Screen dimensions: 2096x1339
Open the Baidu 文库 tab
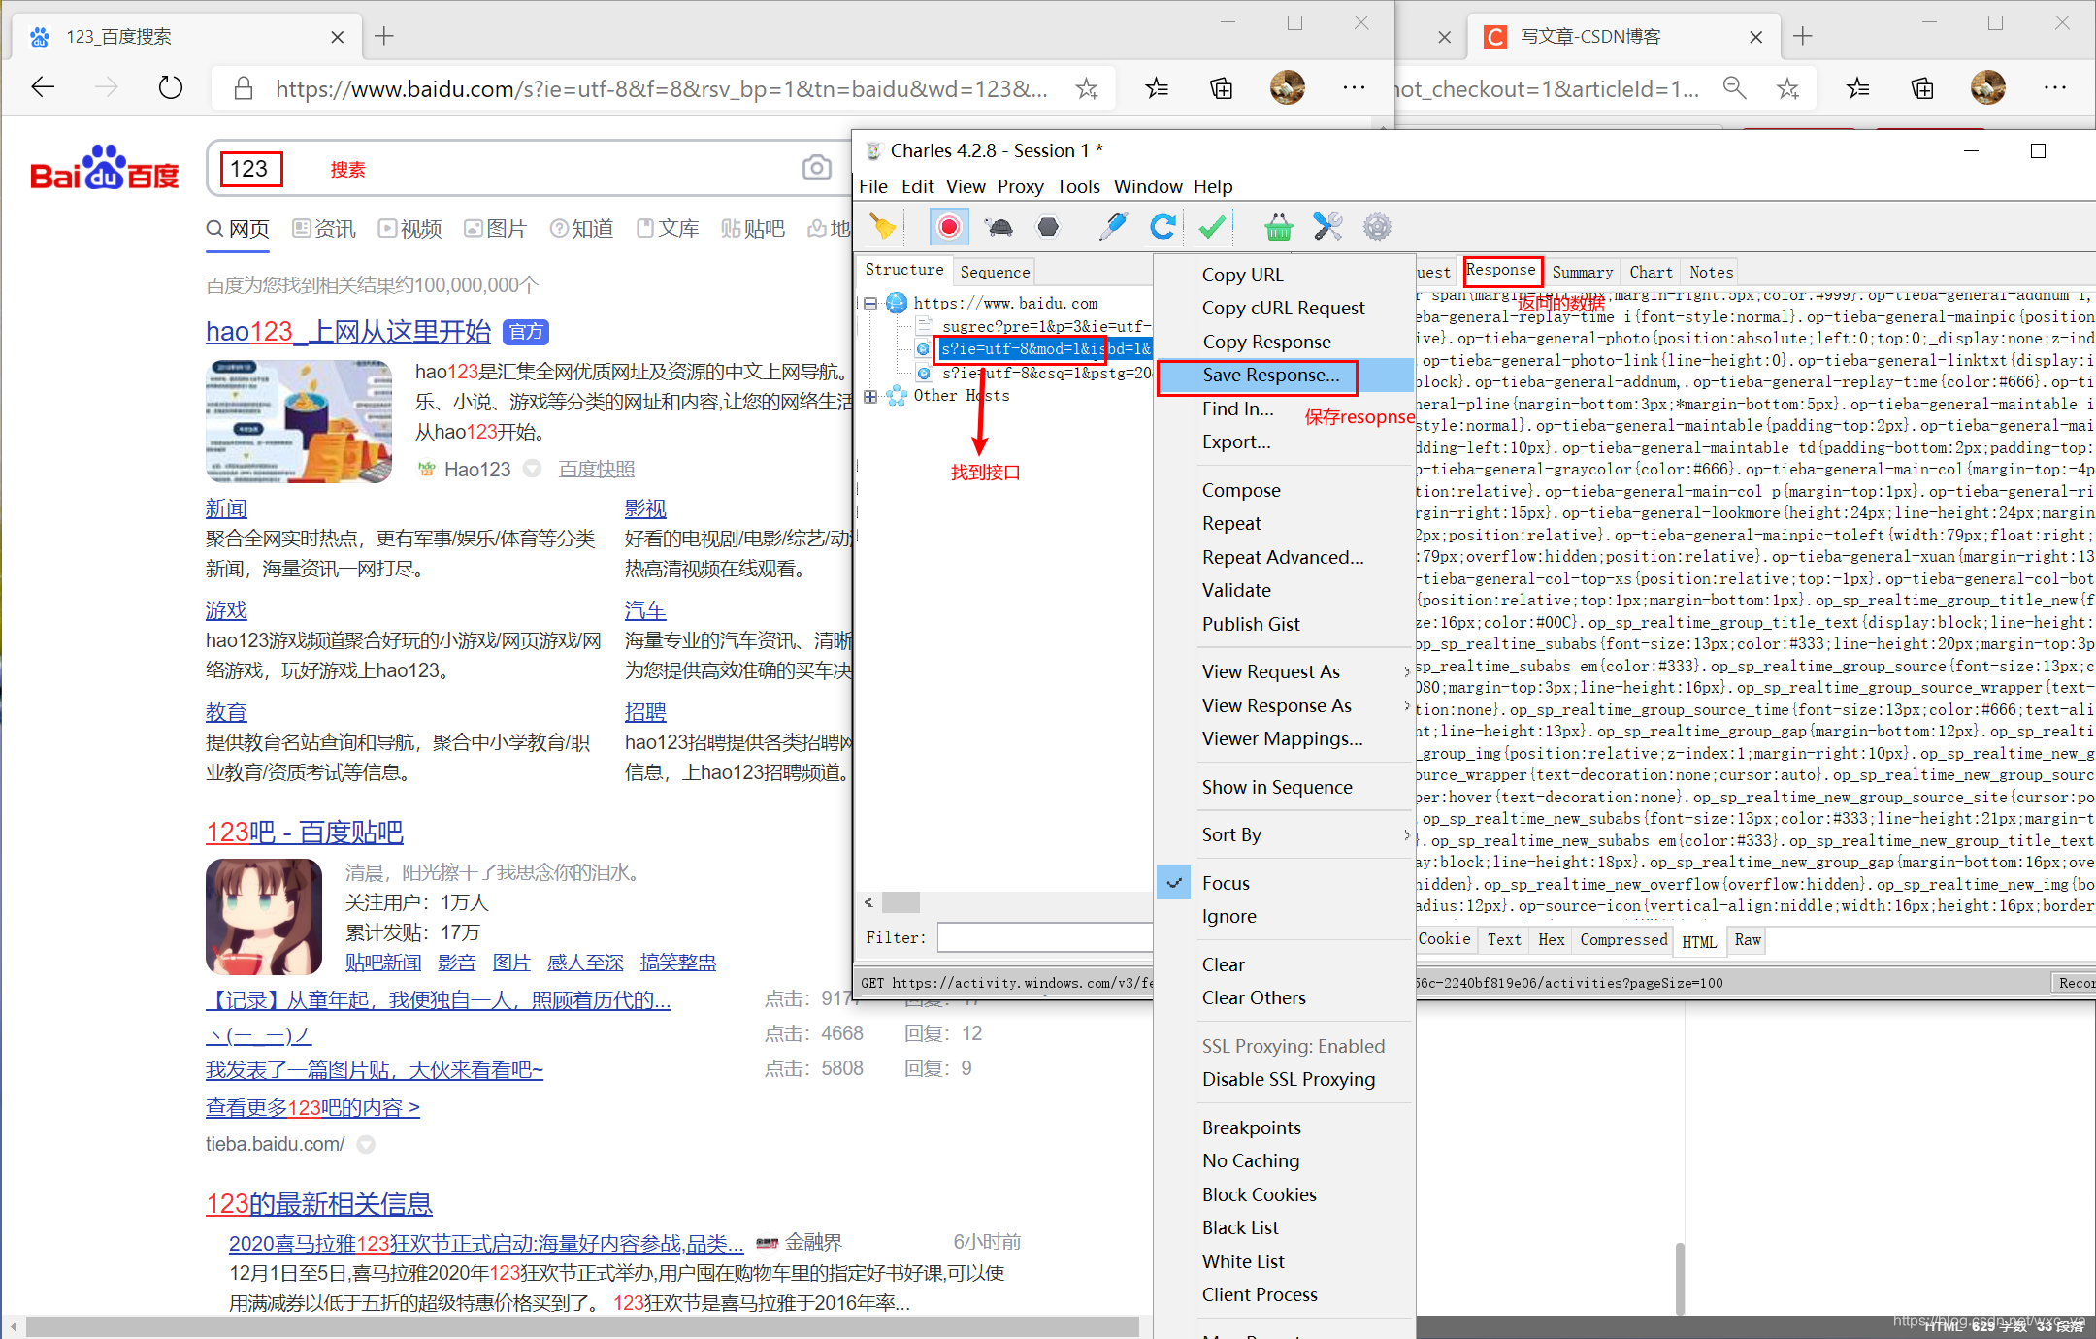[x=668, y=229]
